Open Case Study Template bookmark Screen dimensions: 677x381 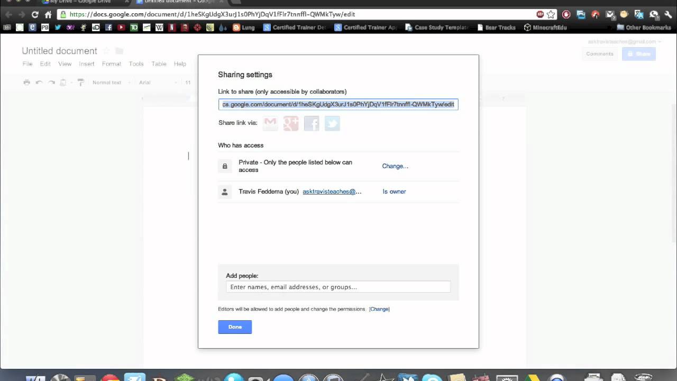pos(437,27)
